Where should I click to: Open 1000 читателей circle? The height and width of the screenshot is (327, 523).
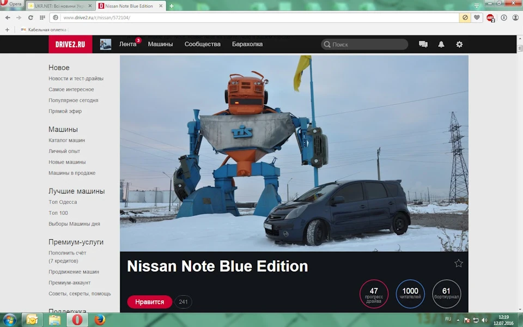(410, 294)
